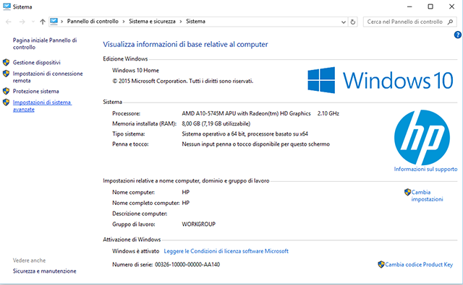Click RAM value 8,00 GB
This screenshot has width=463, height=285.
[x=216, y=123]
